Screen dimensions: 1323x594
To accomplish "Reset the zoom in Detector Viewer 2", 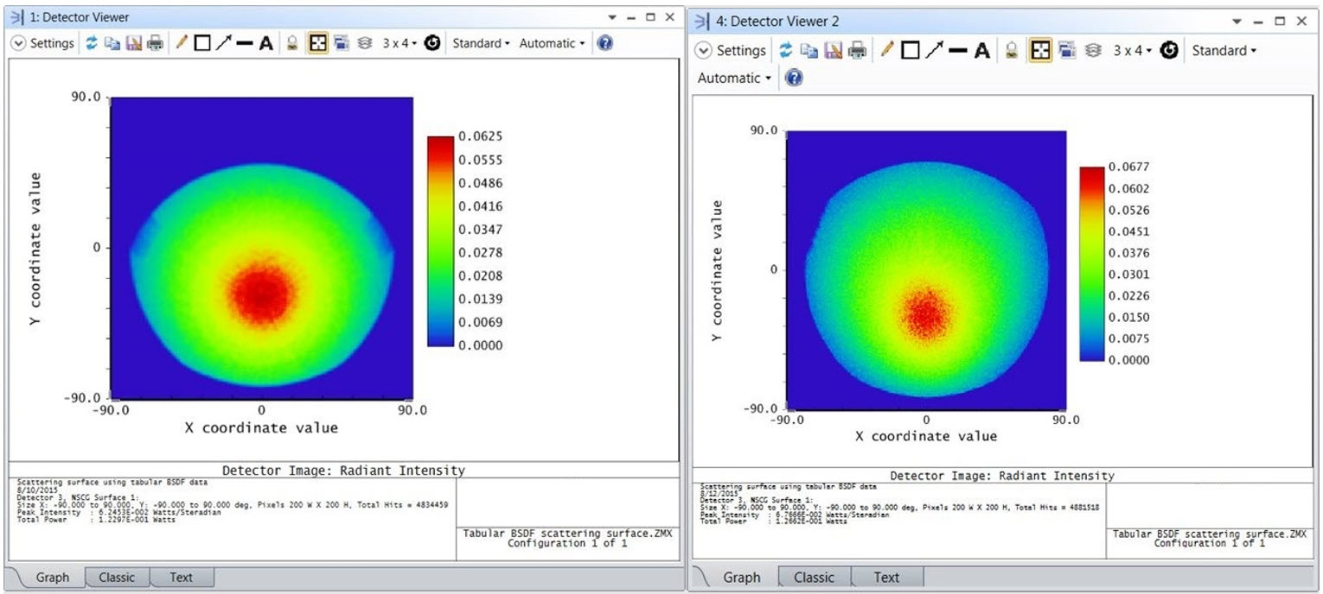I will pyautogui.click(x=1169, y=51).
